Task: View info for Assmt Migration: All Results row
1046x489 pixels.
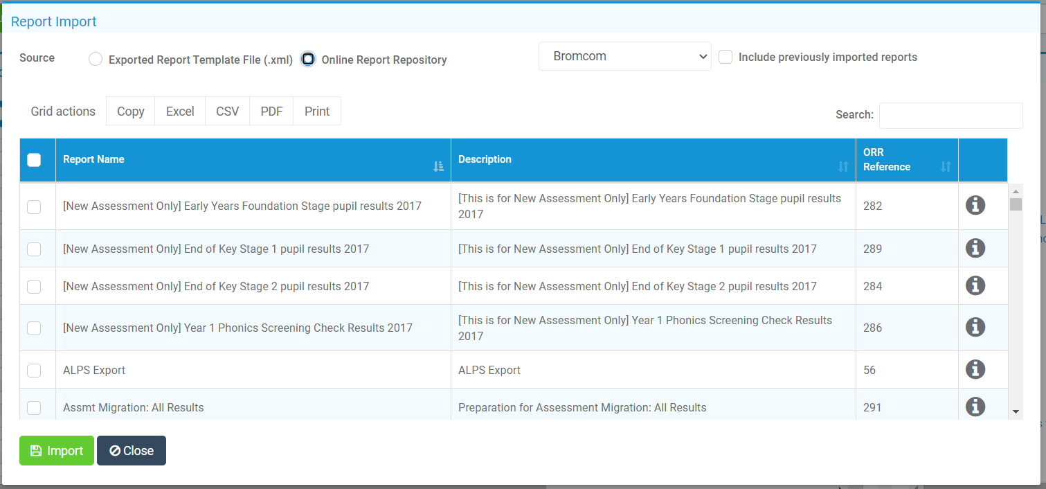Action: [x=975, y=407]
